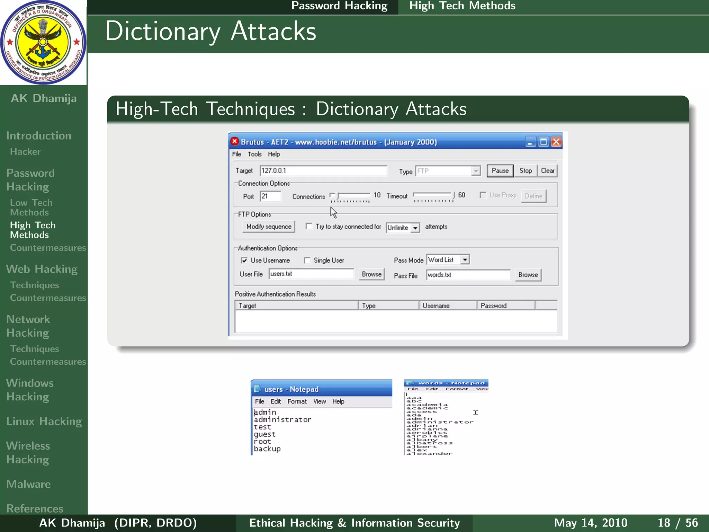Open the Unlimite attempts dropdown
This screenshot has width=709, height=532.
click(x=415, y=228)
